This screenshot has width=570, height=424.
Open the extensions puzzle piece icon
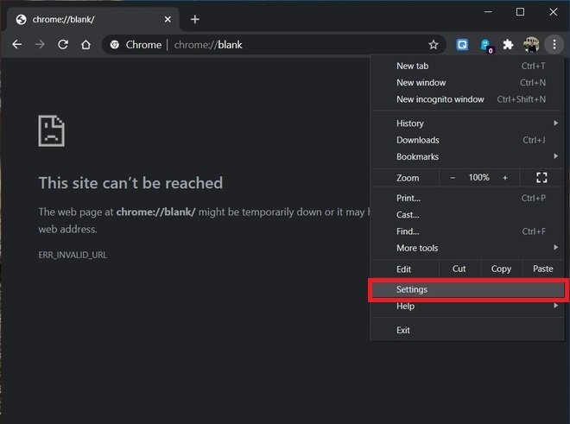[509, 45]
